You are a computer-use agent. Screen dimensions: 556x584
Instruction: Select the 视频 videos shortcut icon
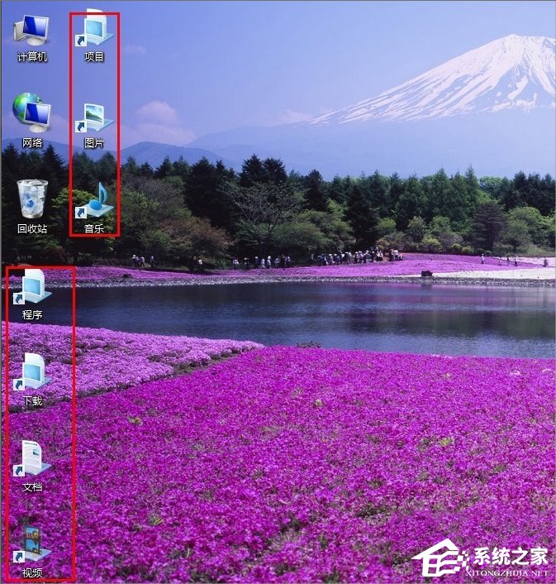(x=32, y=544)
